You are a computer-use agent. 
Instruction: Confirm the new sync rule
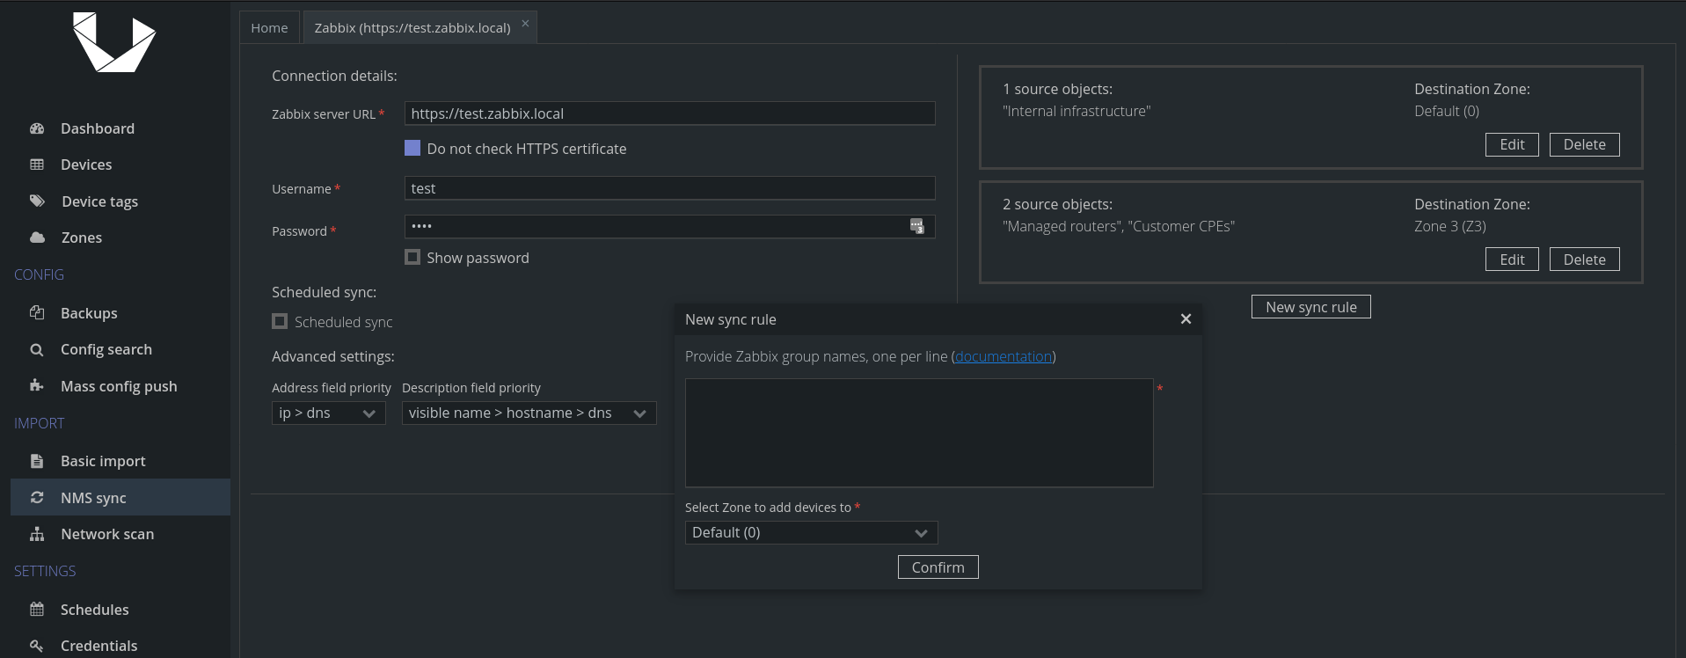click(x=938, y=567)
